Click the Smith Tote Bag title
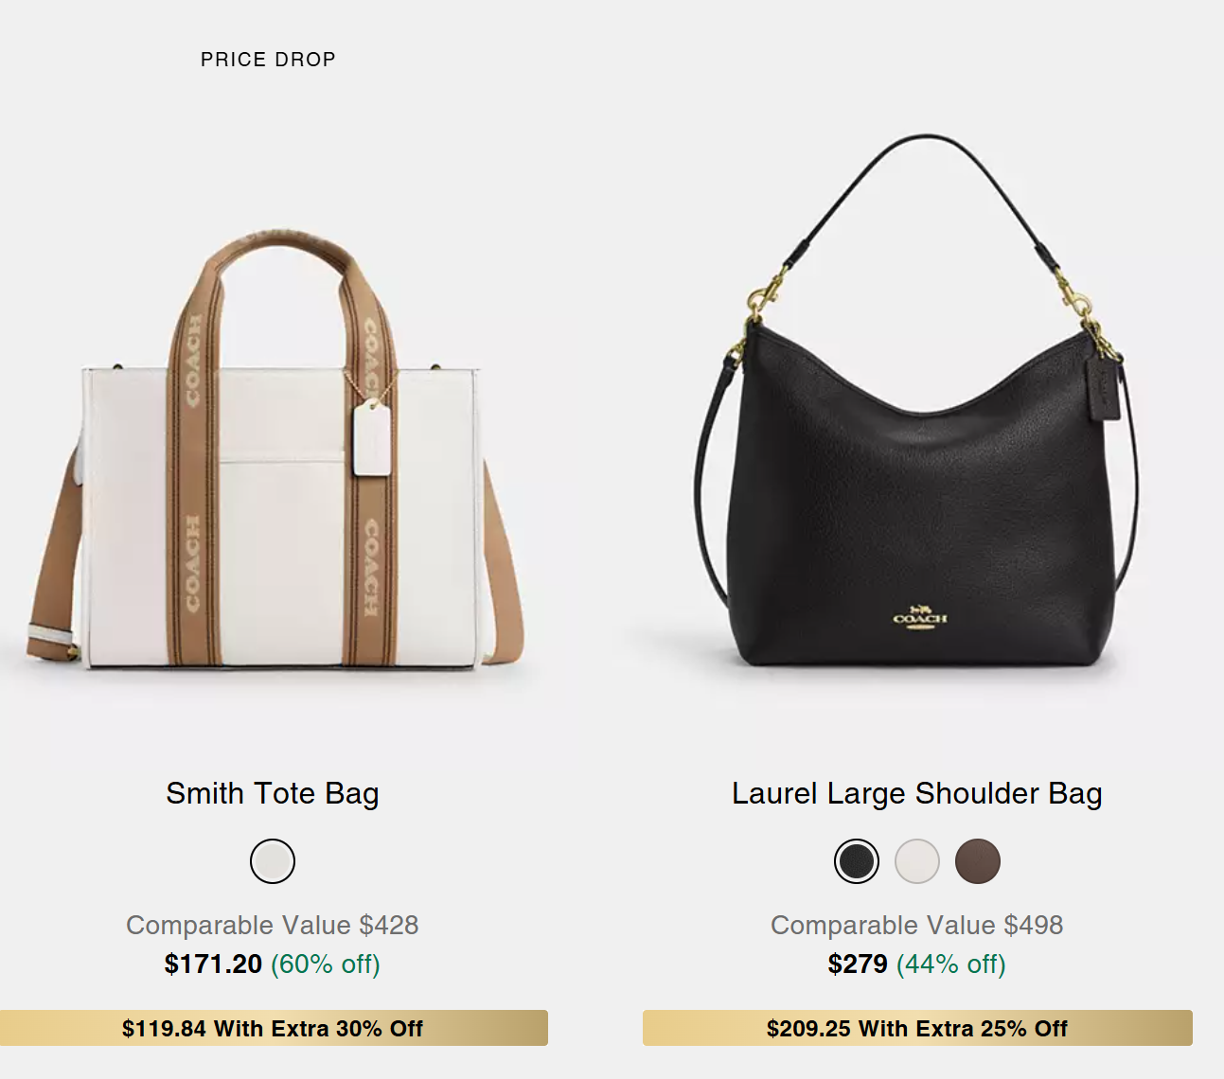 (273, 793)
